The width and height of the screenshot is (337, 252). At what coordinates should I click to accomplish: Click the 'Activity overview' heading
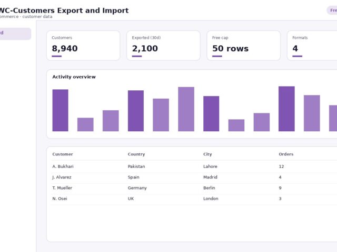point(74,77)
